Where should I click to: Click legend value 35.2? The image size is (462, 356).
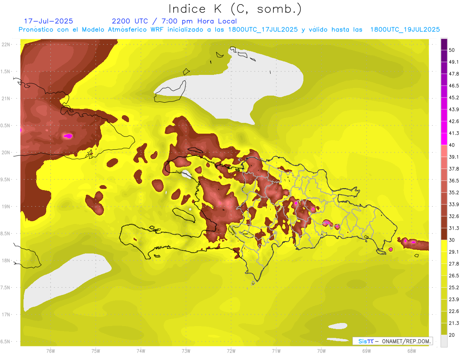[x=454, y=192]
